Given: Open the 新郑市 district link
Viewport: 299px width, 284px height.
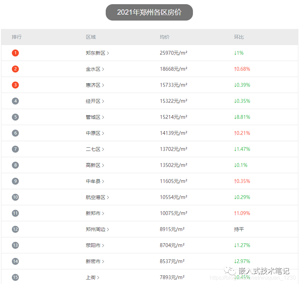Looking at the screenshot, I should click(95, 213).
